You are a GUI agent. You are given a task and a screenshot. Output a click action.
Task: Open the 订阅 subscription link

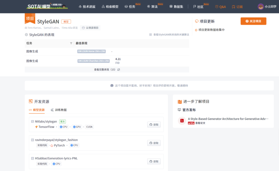coord(237,7)
